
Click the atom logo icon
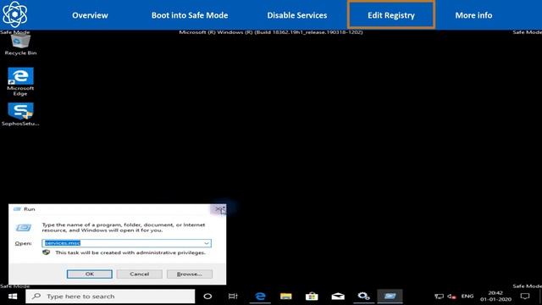[14, 14]
